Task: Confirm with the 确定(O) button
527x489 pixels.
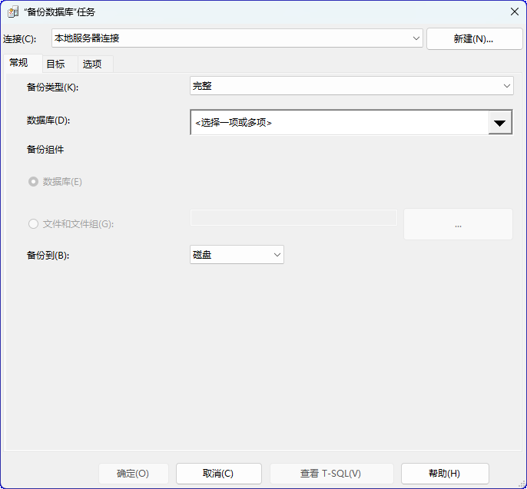Action: (133, 474)
